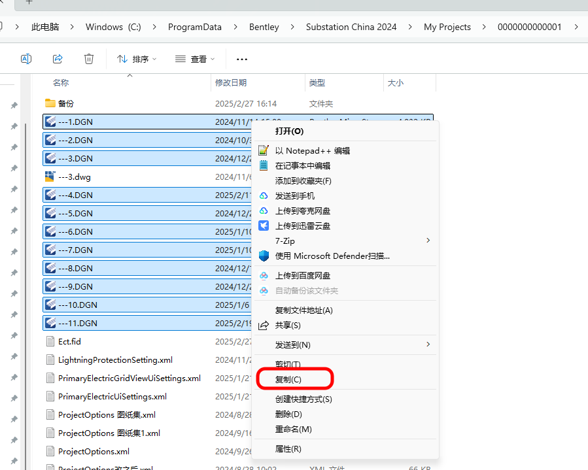Viewport: 588px width, 470px height.
Task: Select the ---9.DGN file icon
Action: pyautogui.click(x=50, y=286)
